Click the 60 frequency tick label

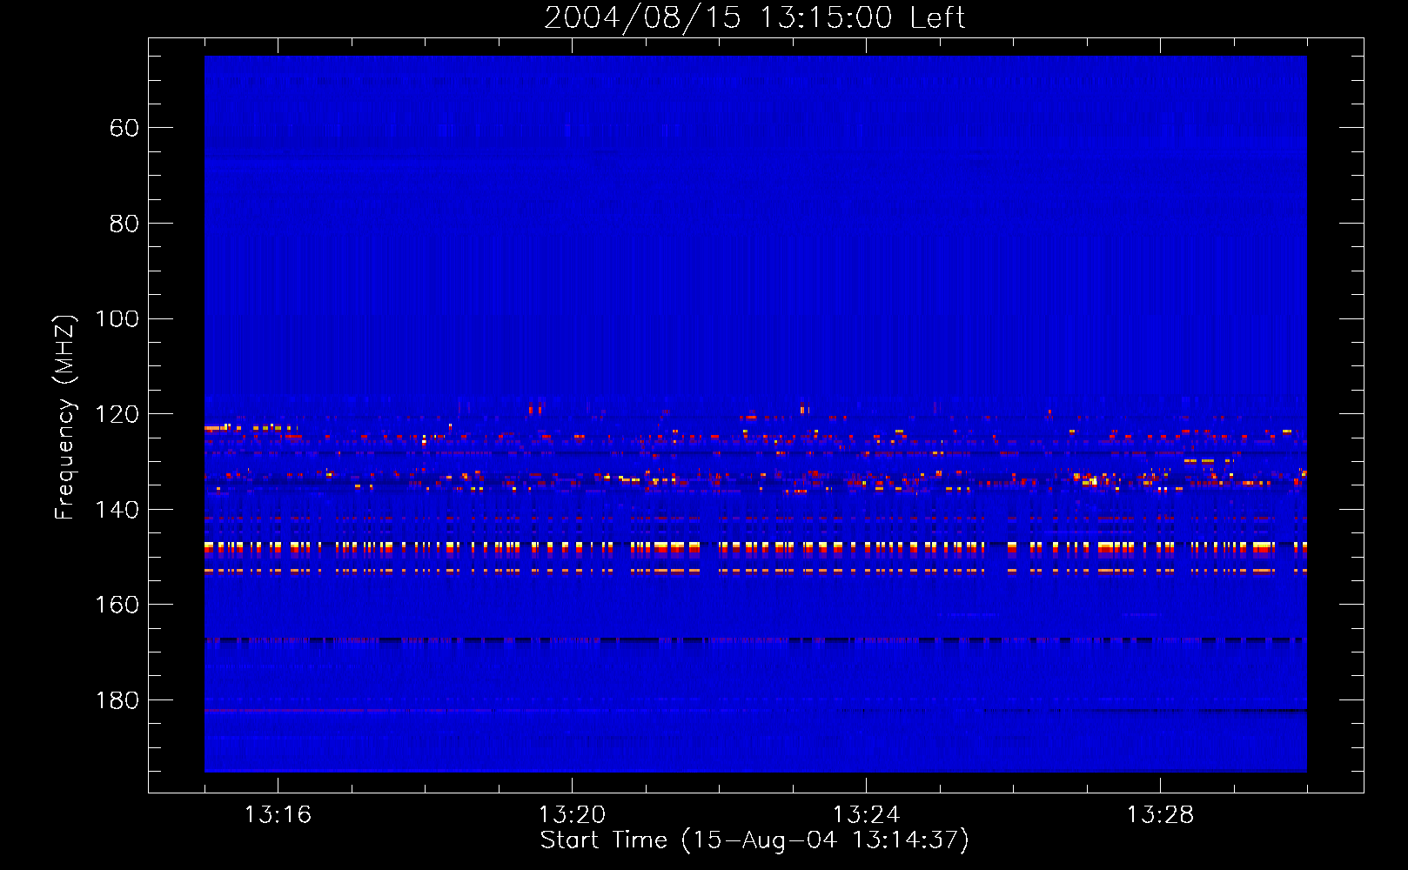tap(124, 128)
